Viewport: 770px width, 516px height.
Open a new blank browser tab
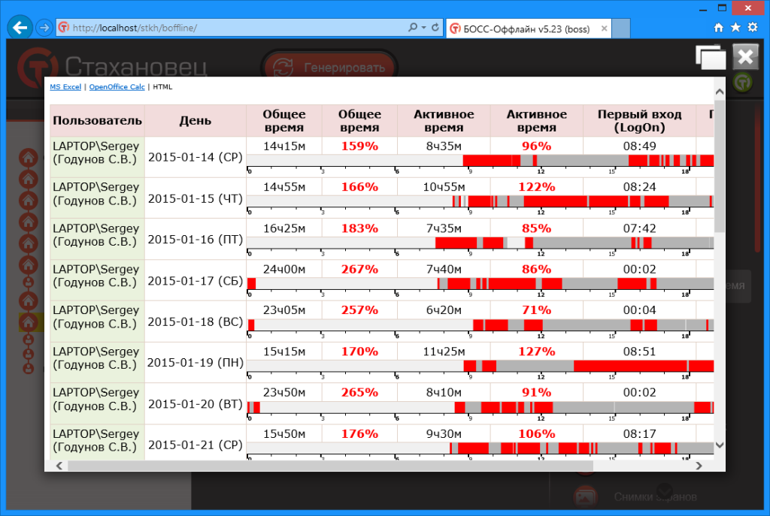point(621,29)
